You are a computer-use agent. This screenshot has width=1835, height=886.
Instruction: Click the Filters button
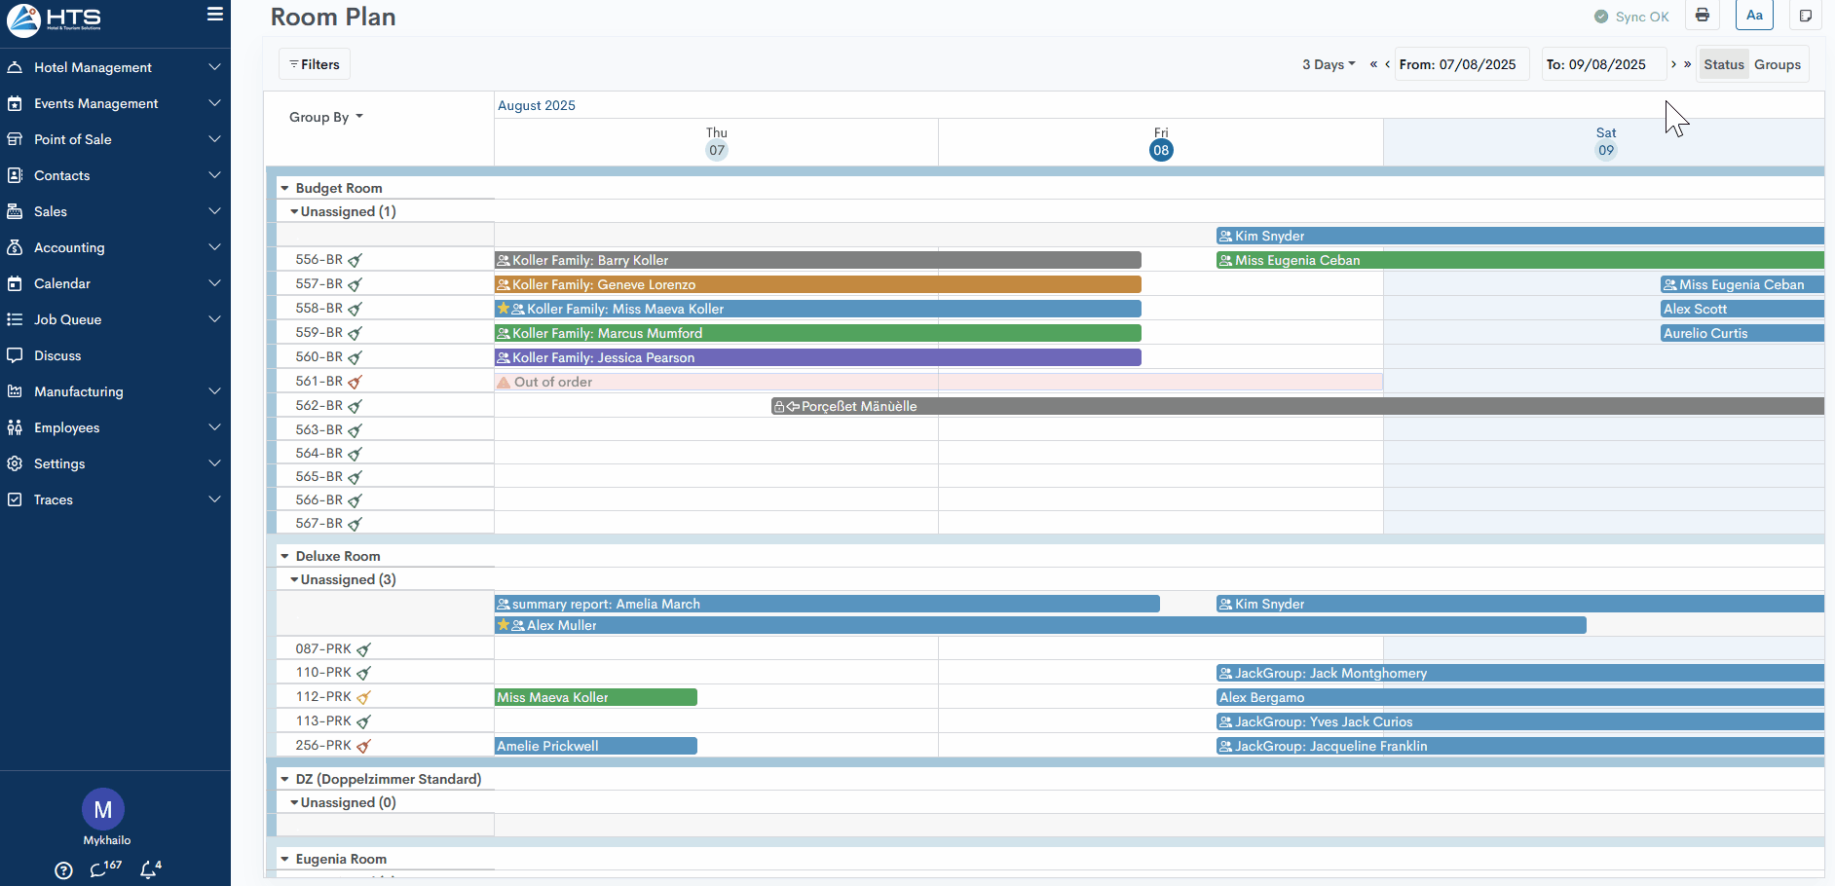pos(315,64)
